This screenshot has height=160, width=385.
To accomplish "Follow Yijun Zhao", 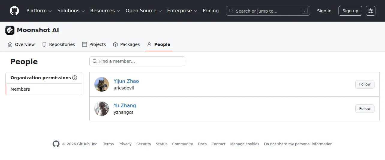I will click(x=365, y=84).
